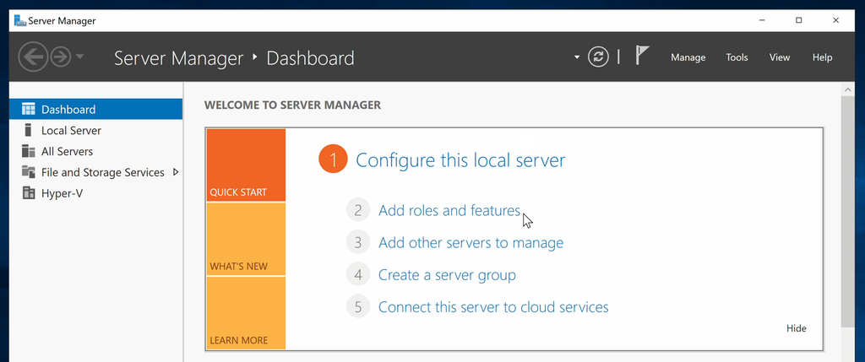Click the step 2 number circle

(358, 210)
